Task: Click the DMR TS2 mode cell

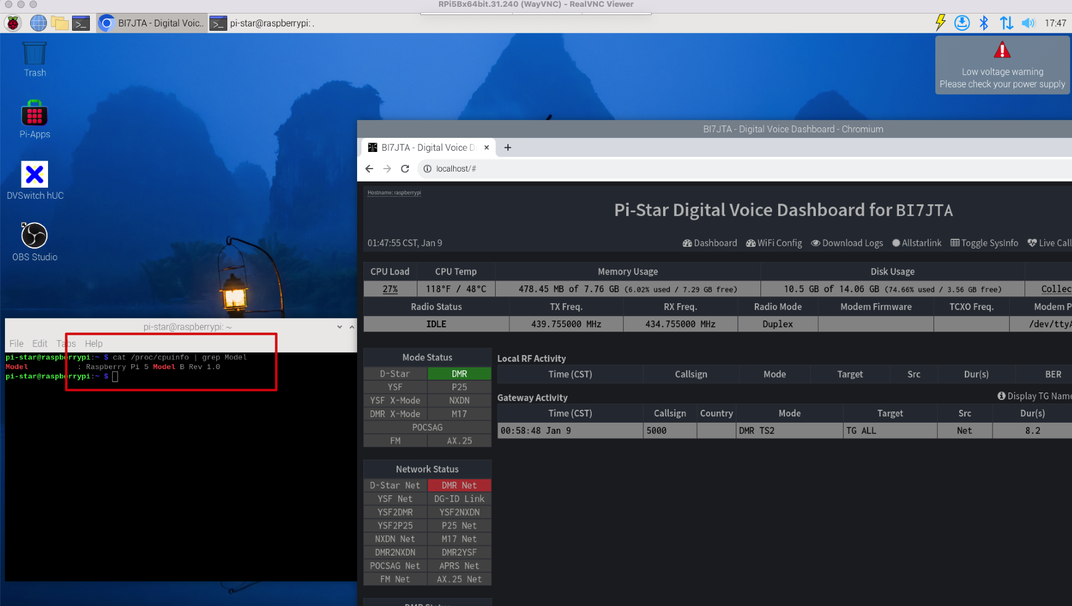Action: click(789, 431)
